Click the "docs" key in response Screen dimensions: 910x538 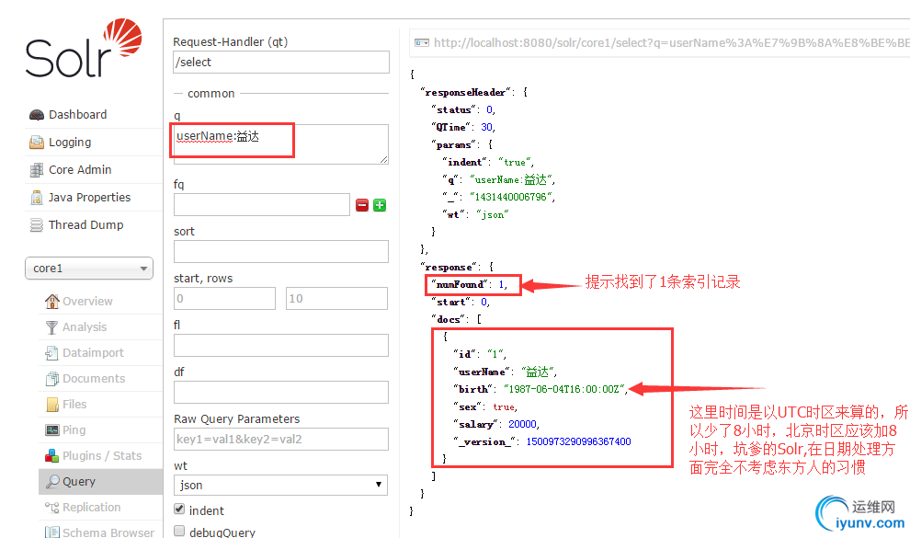tap(448, 319)
